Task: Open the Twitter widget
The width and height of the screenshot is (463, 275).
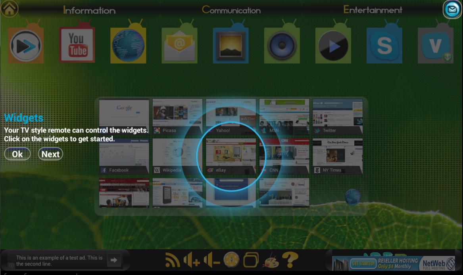Action: [x=338, y=117]
